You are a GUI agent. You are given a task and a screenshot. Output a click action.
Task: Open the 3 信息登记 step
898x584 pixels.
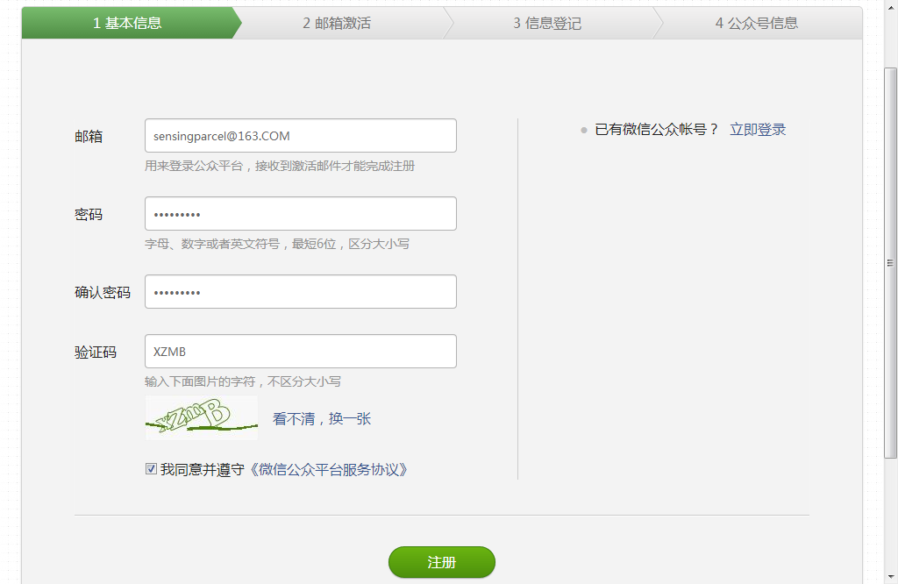pyautogui.click(x=547, y=23)
